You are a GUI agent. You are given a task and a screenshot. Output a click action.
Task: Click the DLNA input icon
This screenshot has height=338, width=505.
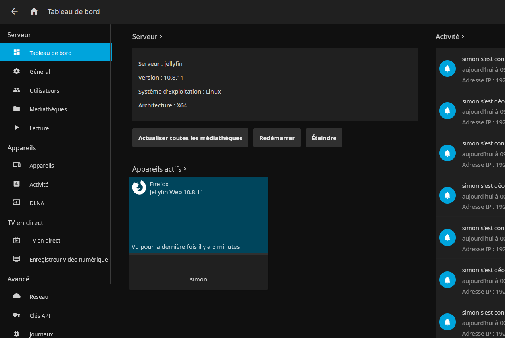(x=17, y=203)
